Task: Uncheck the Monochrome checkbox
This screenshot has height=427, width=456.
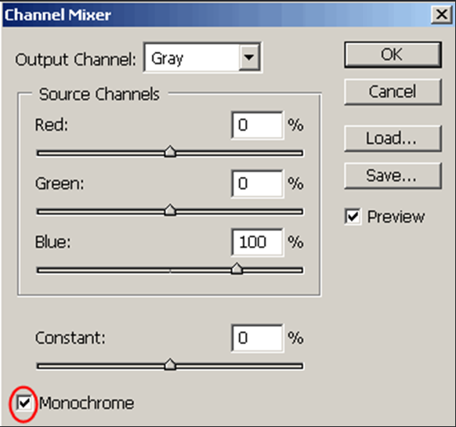Action: pos(24,403)
